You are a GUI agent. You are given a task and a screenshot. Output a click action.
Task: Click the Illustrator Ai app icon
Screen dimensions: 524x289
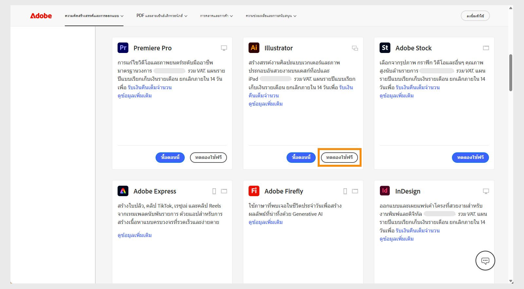click(x=254, y=48)
